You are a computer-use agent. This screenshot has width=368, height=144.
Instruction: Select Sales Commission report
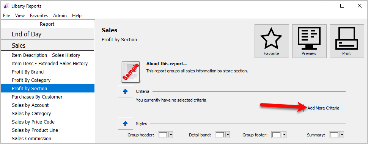pyautogui.click(x=48, y=138)
